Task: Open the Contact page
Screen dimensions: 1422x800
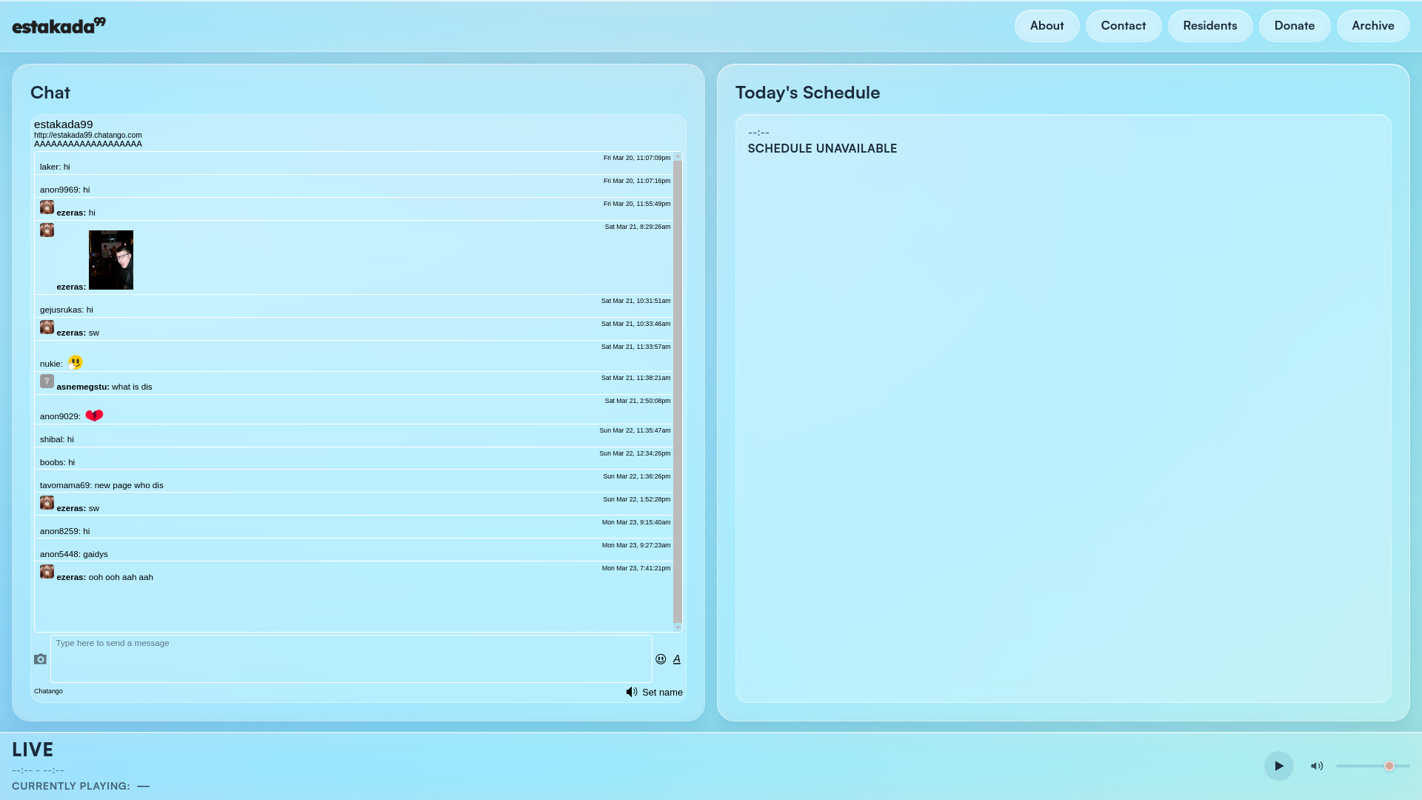Action: (x=1123, y=26)
